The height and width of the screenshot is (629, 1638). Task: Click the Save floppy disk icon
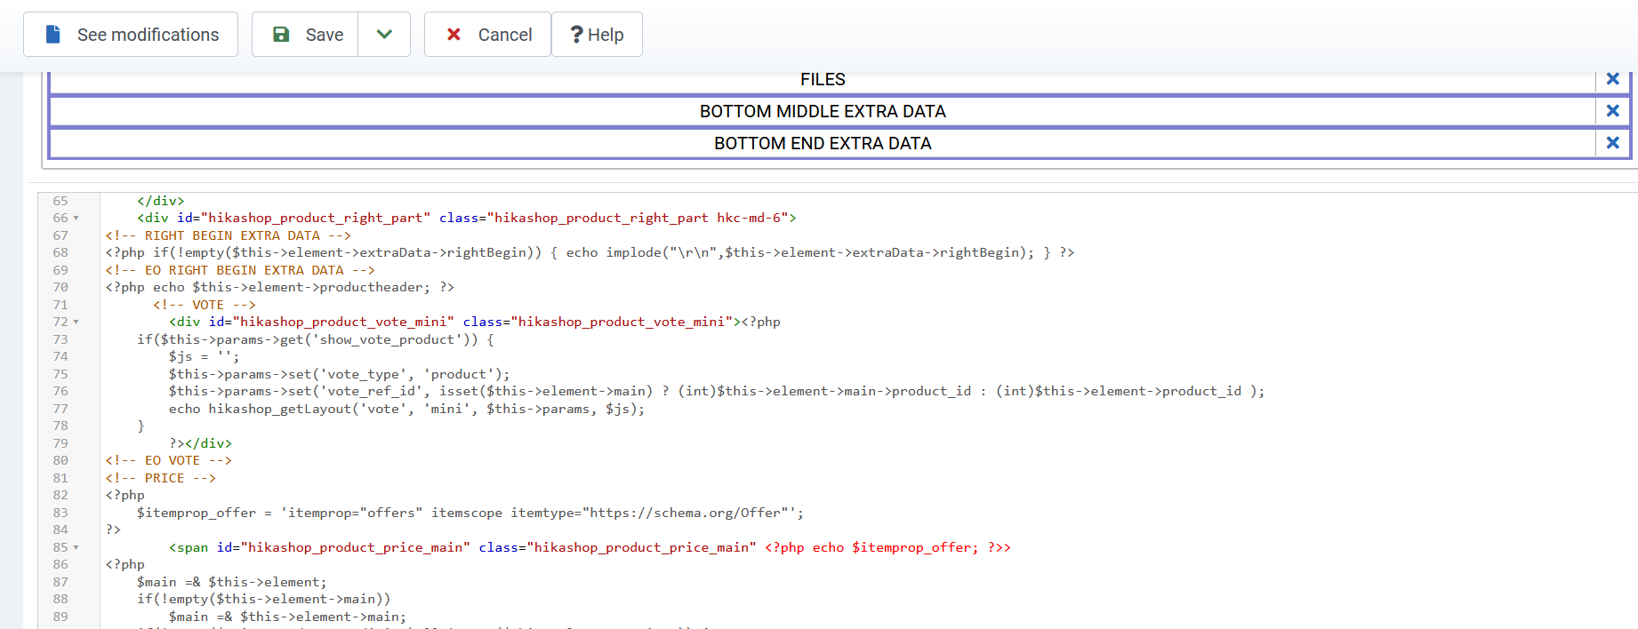(x=281, y=35)
